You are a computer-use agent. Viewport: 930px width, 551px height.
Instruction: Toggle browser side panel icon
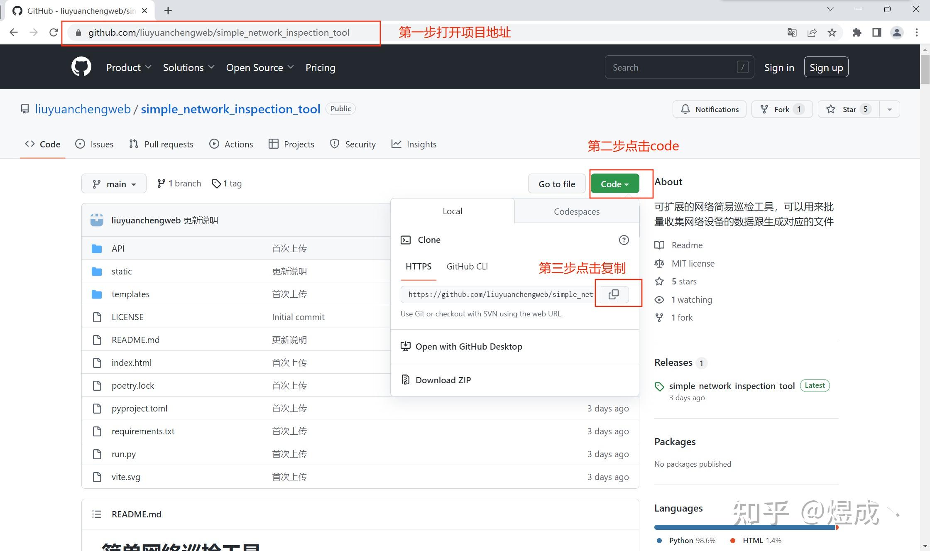876,32
